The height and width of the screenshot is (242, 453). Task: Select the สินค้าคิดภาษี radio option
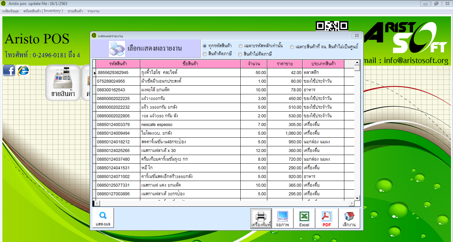click(x=205, y=54)
